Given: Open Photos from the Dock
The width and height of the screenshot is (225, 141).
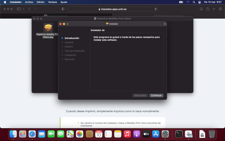Looking at the screenshot, I should [80, 134].
